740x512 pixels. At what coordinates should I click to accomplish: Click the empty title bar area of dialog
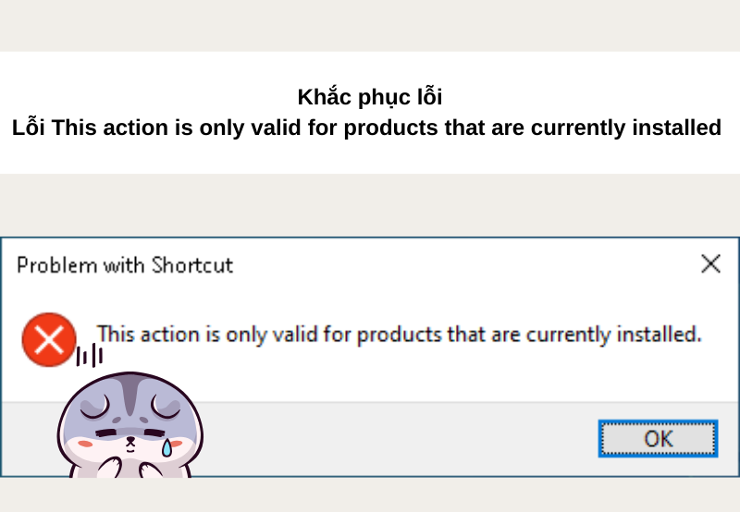462,264
